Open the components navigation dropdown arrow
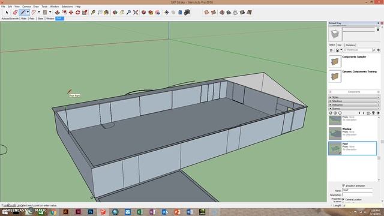 pos(341,50)
